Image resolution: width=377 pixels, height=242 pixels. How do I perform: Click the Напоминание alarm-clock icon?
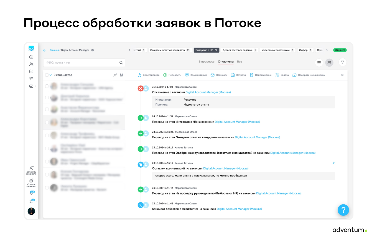tap(252, 75)
